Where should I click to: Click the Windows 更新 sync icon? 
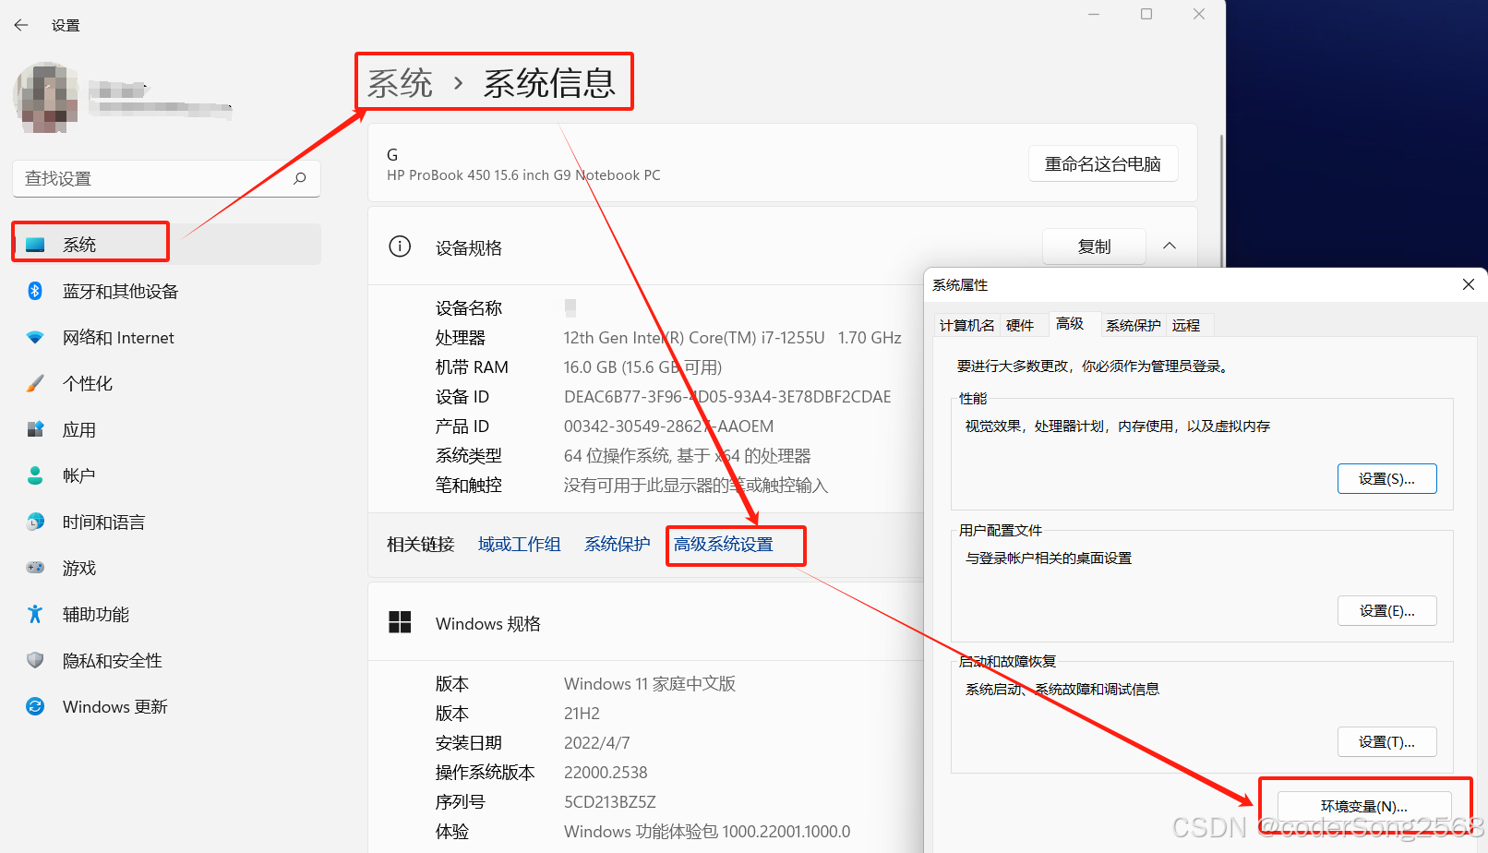[x=35, y=706]
